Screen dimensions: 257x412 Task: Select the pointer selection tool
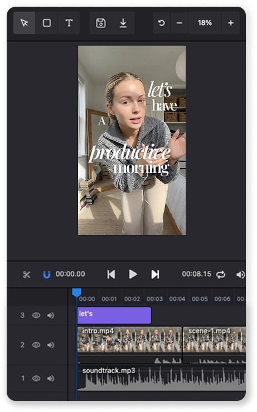point(25,23)
